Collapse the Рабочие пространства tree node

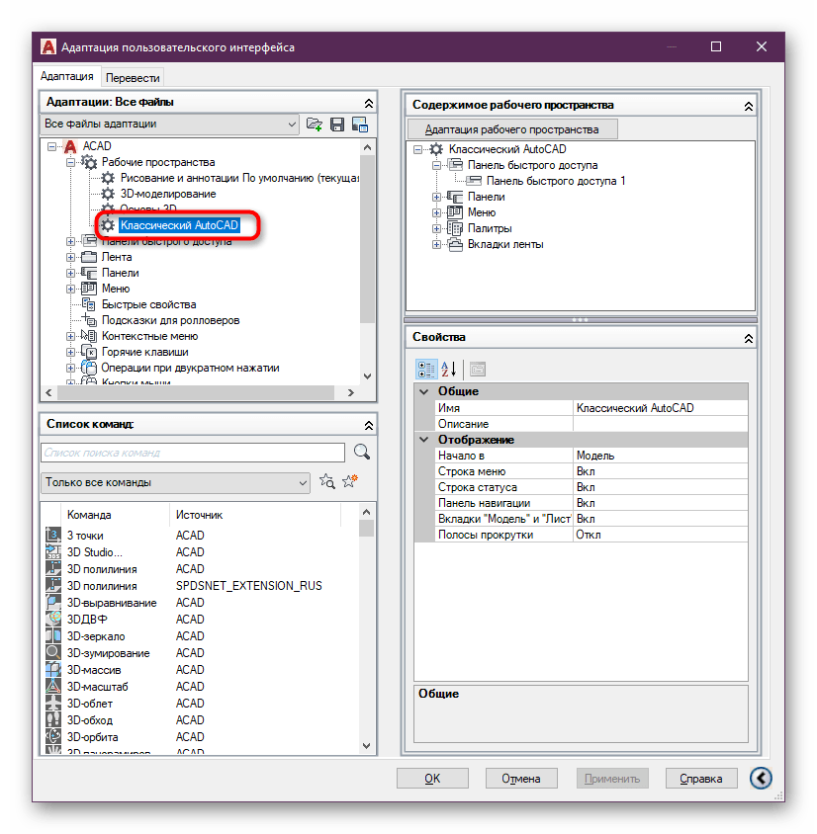click(71, 162)
